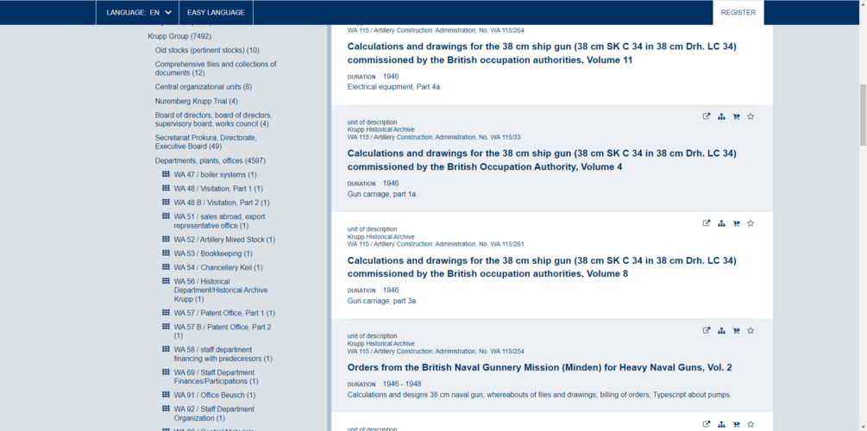This screenshot has height=431, width=867.
Task: Expand Old stocks (pertinent stocks) (10)
Action: click(207, 50)
